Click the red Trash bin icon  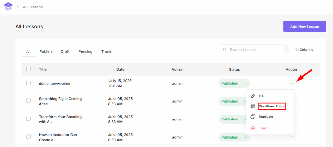tap(253, 128)
